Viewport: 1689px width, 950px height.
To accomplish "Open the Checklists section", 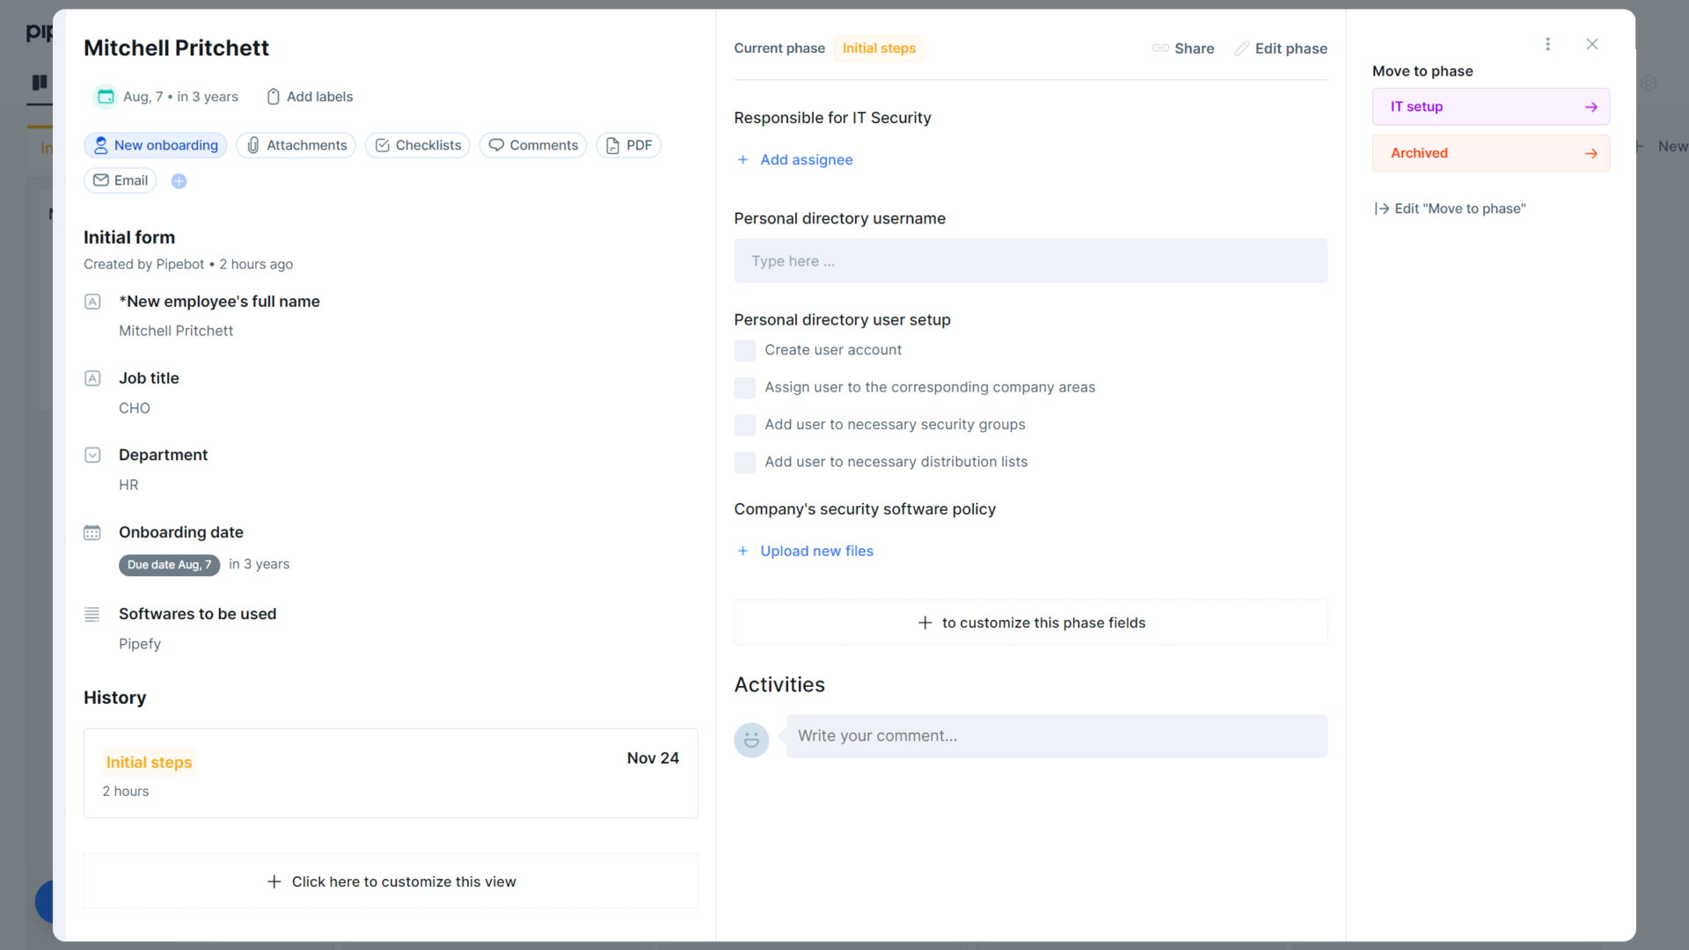I will (x=417, y=145).
